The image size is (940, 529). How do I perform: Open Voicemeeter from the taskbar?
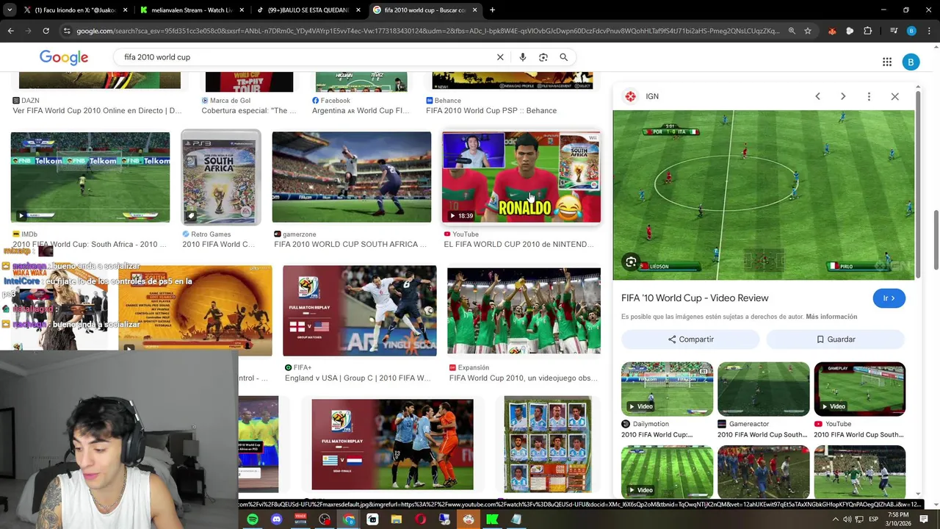pyautogui.click(x=300, y=519)
